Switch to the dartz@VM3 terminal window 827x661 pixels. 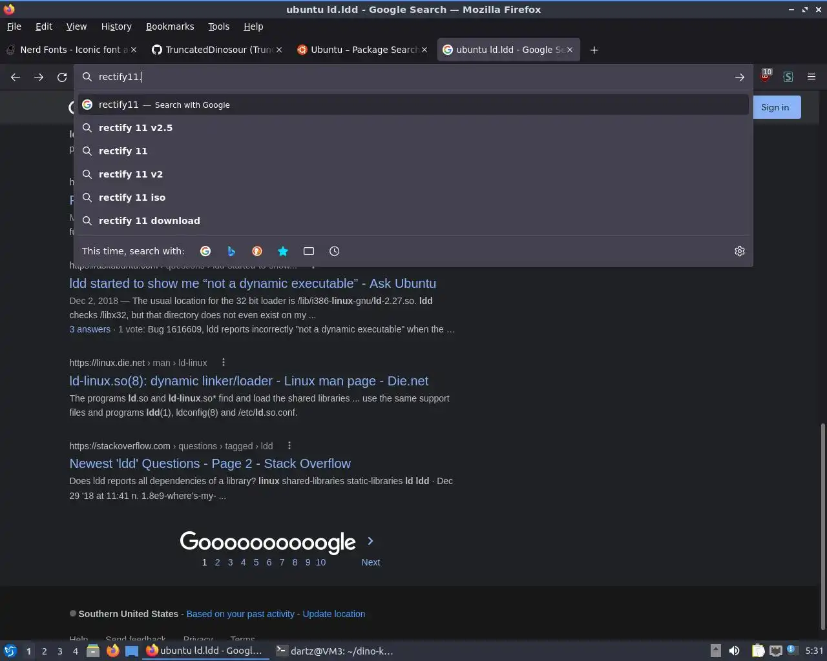pos(335,651)
